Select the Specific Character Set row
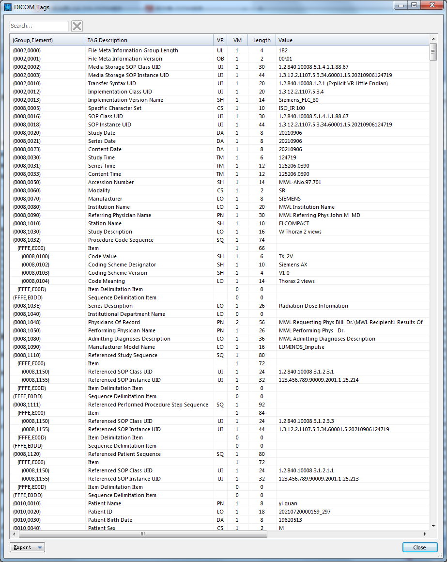This screenshot has height=562, width=447. [x=219, y=108]
